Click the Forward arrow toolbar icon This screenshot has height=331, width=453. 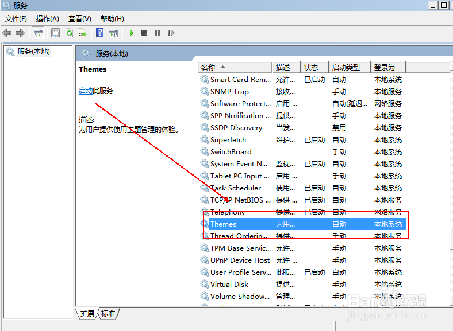(20, 33)
